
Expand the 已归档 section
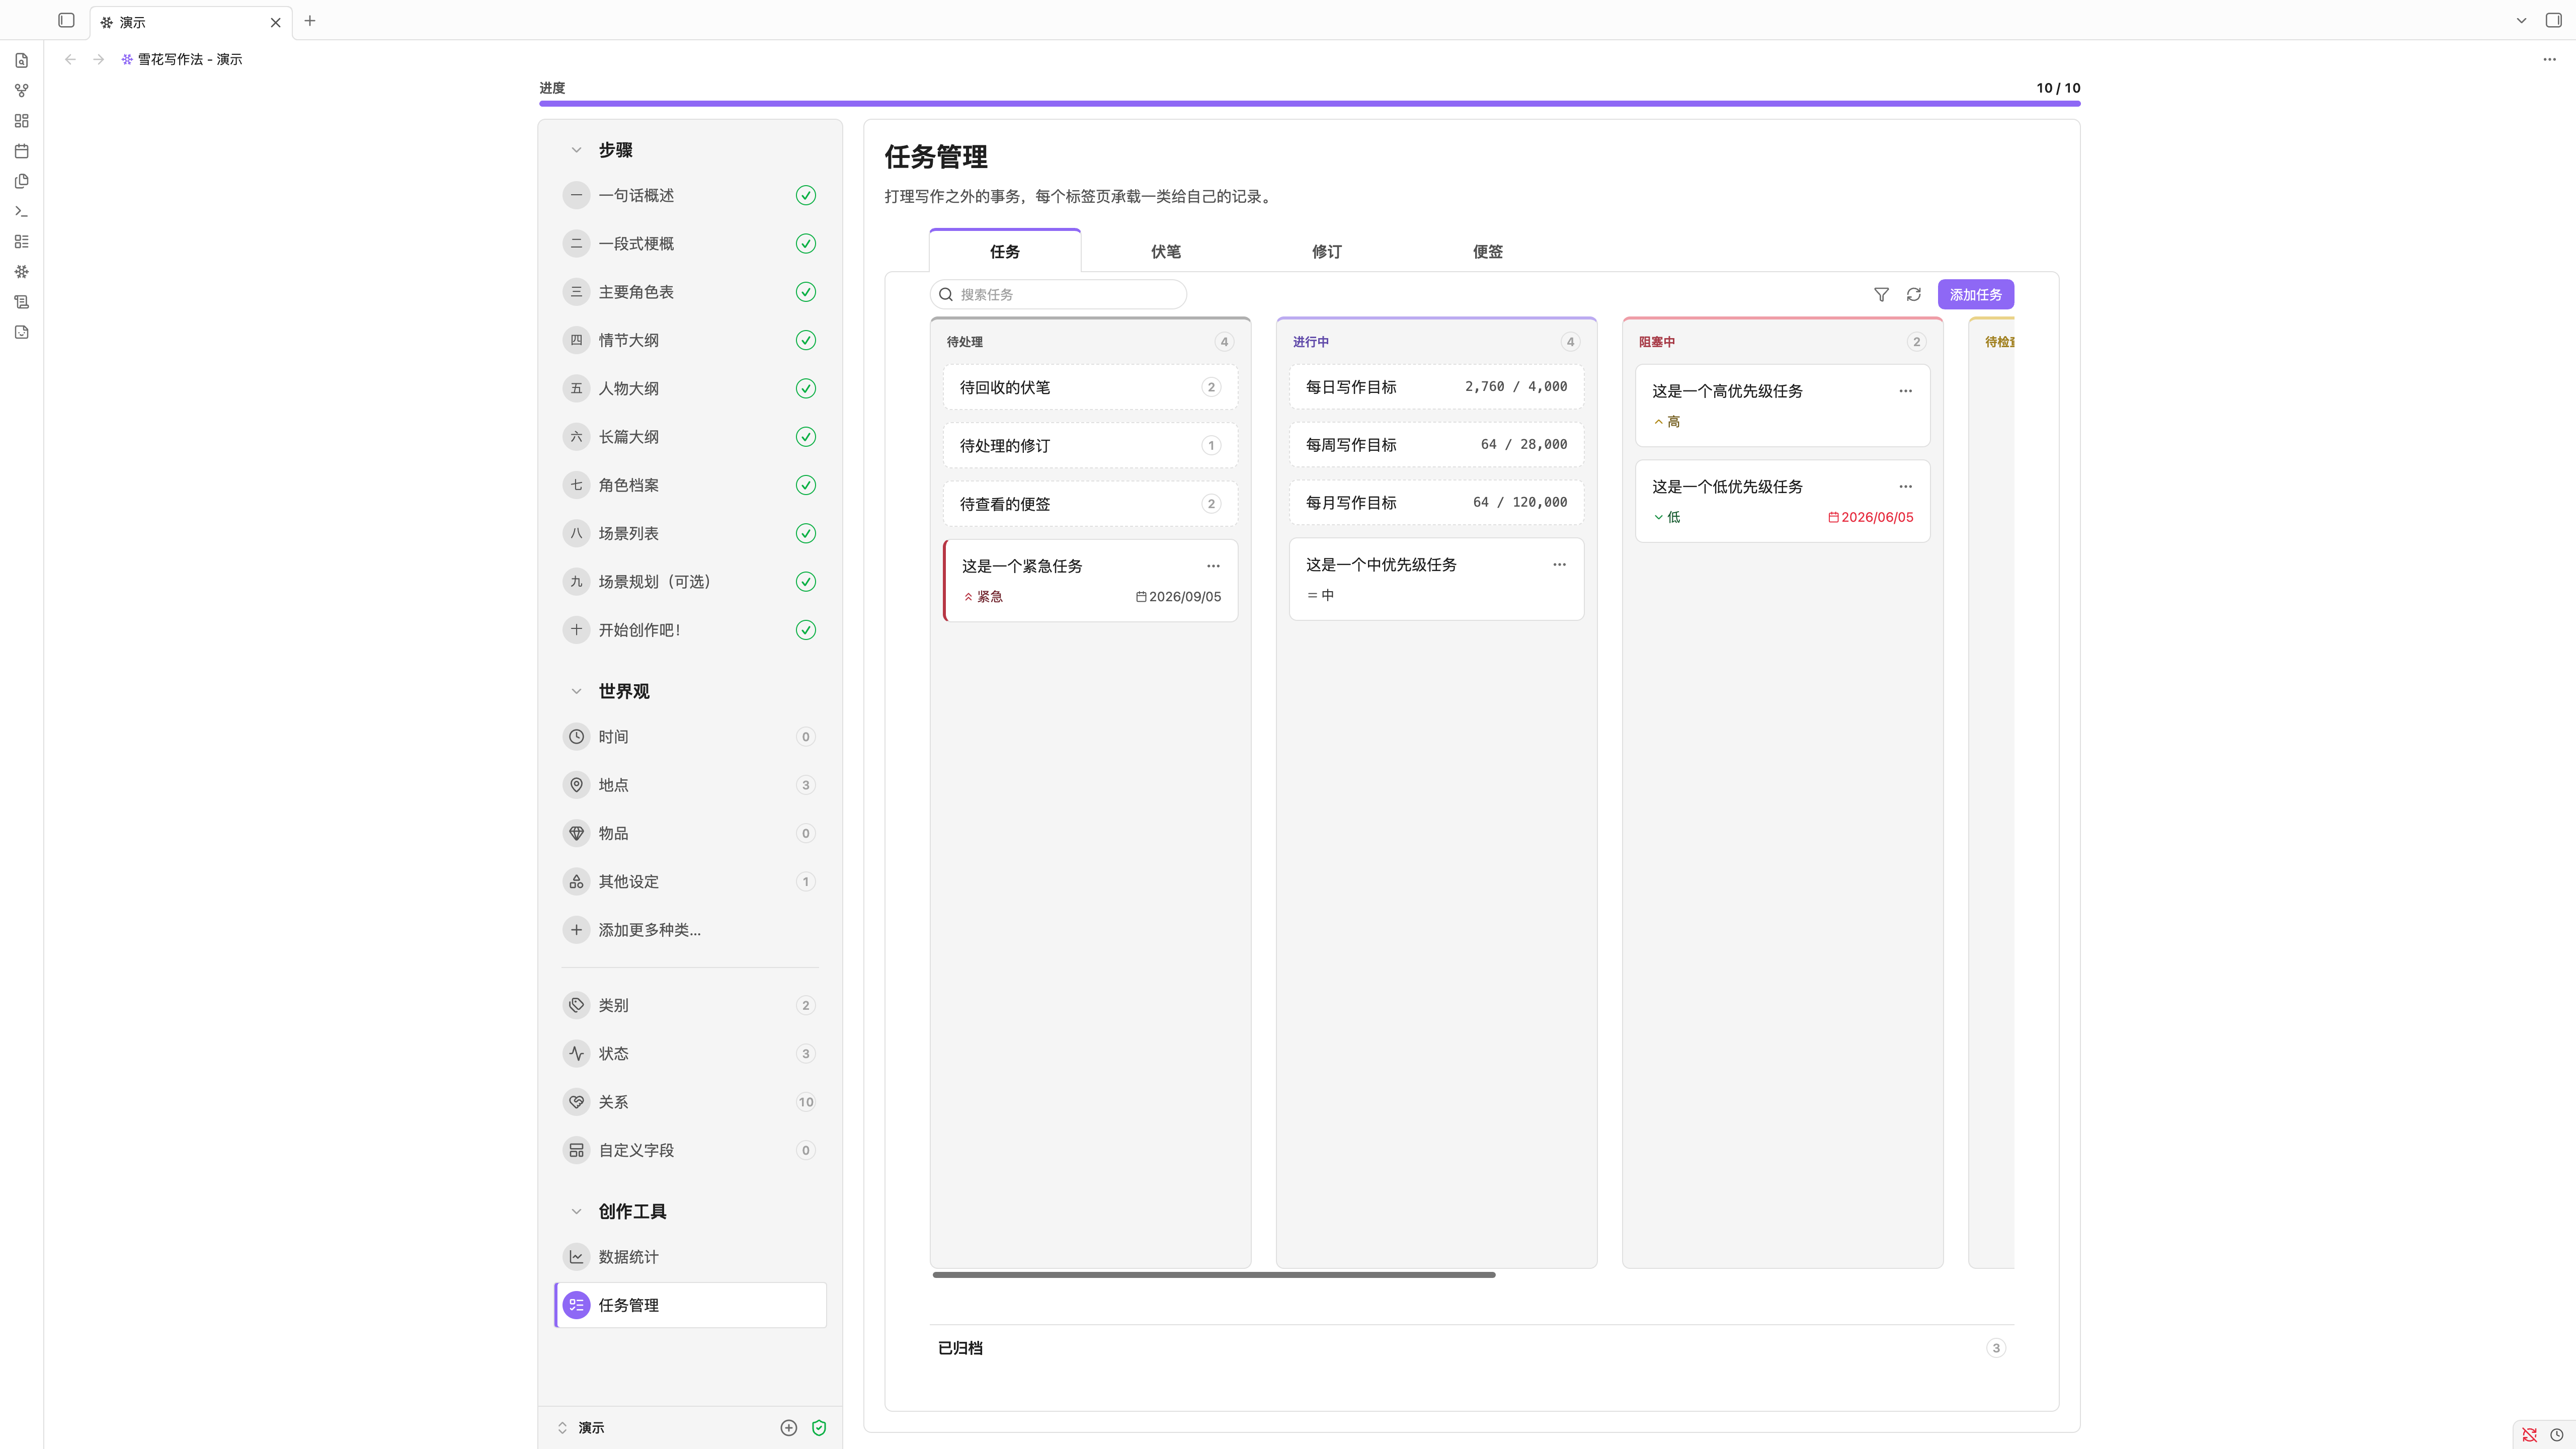tap(1471, 1348)
